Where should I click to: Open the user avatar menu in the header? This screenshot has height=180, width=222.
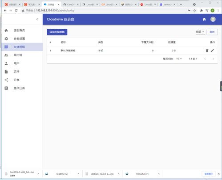(x=213, y=20)
